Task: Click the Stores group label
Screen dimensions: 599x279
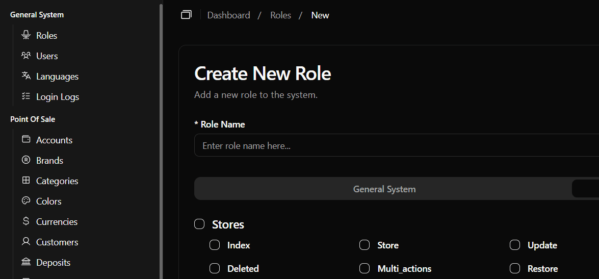Action: (x=228, y=224)
